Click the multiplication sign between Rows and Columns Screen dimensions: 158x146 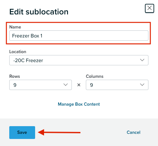[79, 85]
